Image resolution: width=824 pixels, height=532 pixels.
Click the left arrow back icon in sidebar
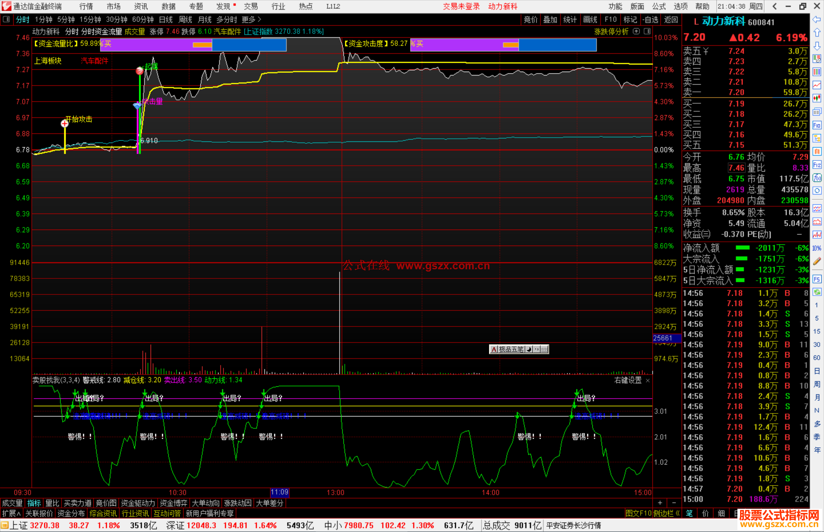pyautogui.click(x=817, y=19)
